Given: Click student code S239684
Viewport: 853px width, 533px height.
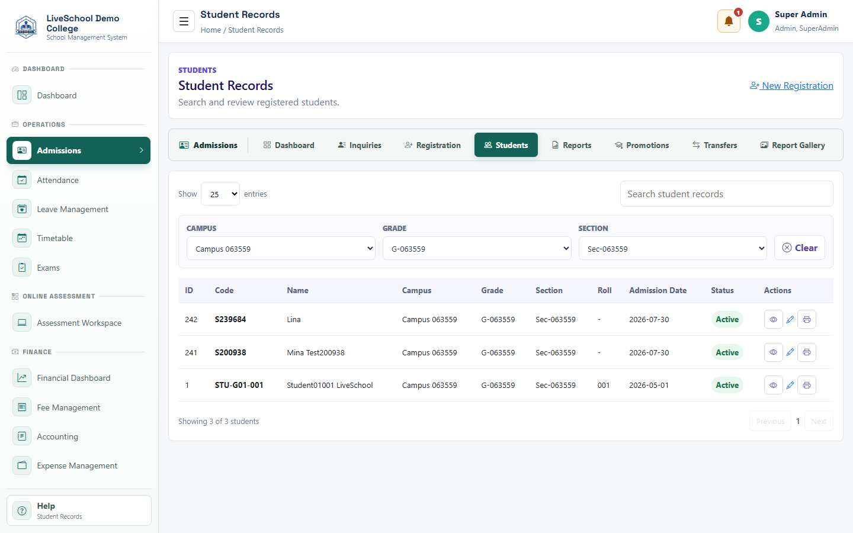Looking at the screenshot, I should click(230, 319).
